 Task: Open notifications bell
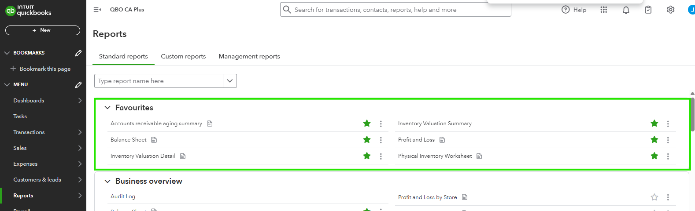(x=626, y=10)
